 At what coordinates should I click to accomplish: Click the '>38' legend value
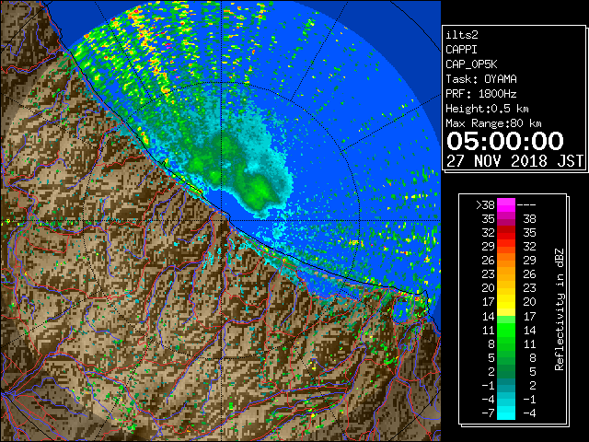(x=485, y=204)
